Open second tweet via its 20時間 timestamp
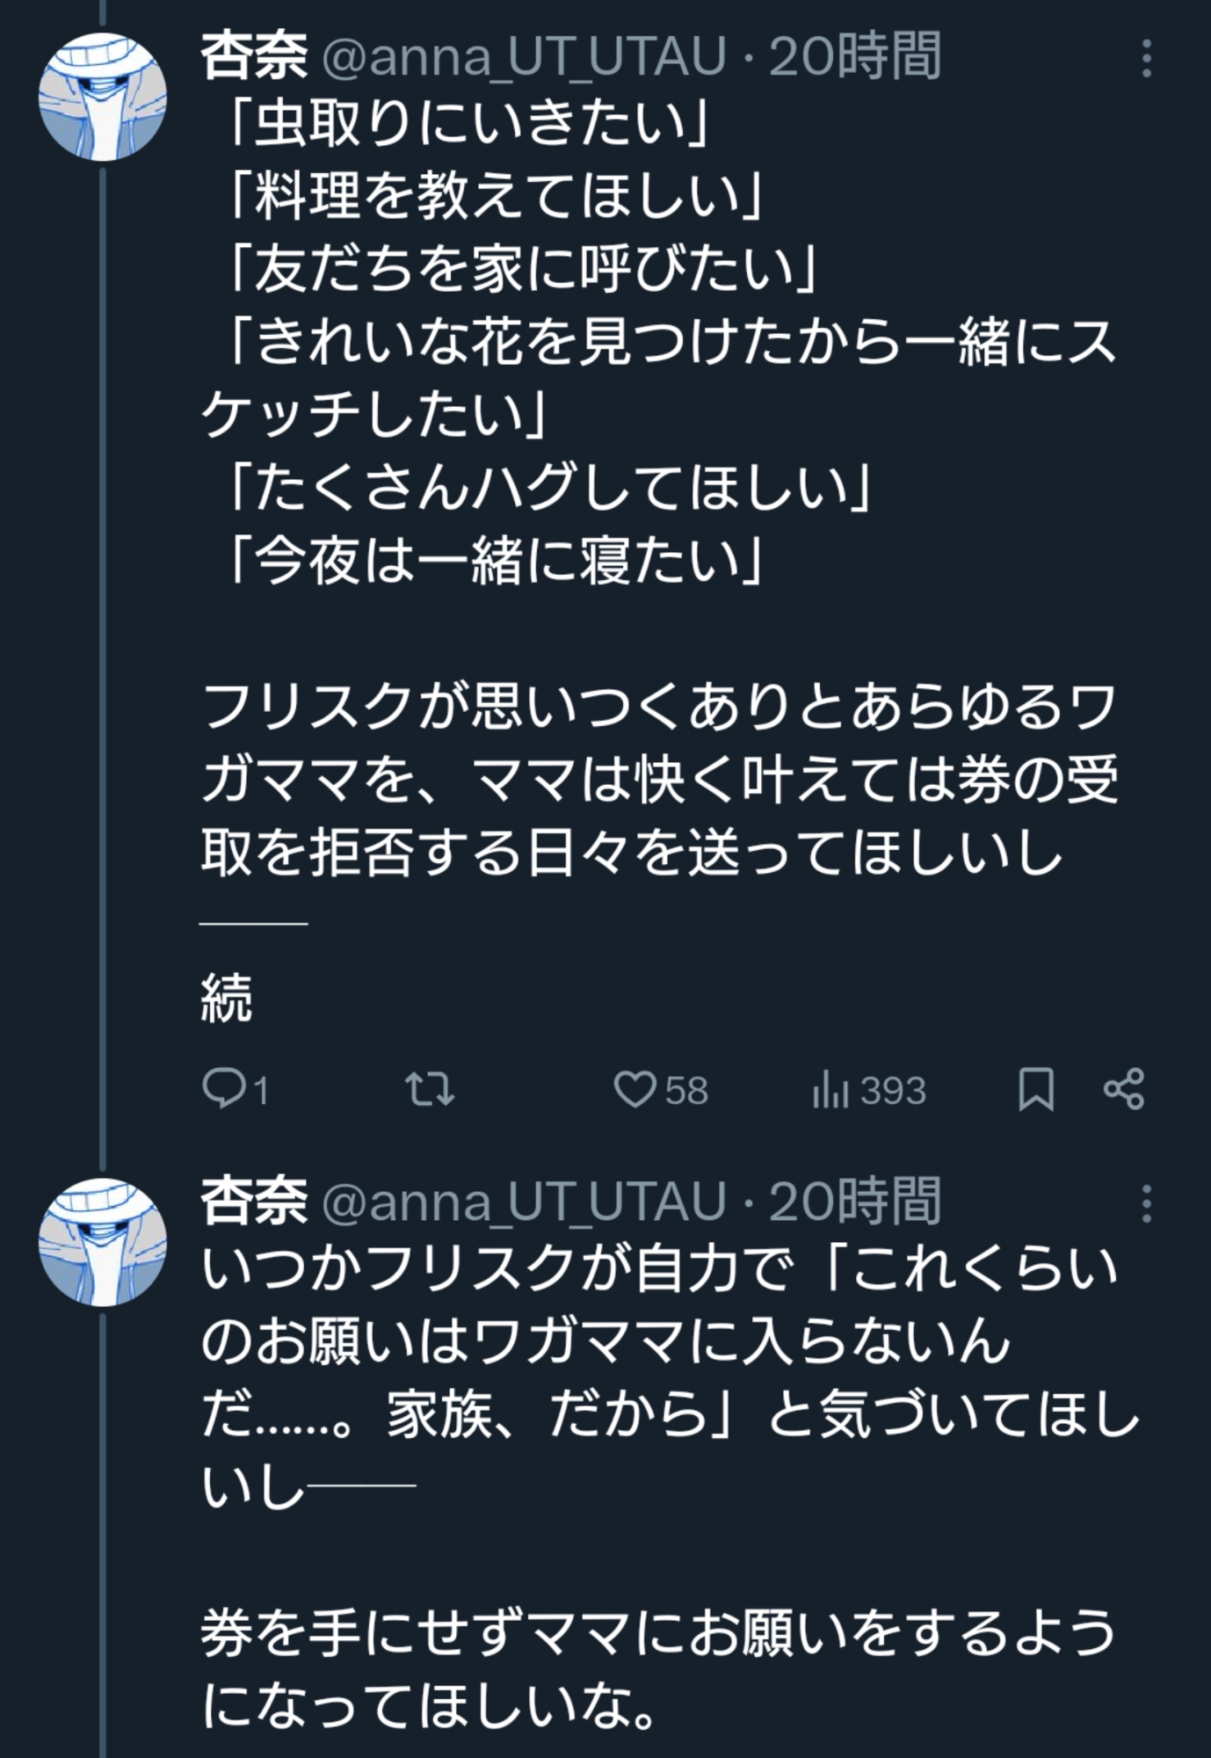 (x=855, y=1202)
